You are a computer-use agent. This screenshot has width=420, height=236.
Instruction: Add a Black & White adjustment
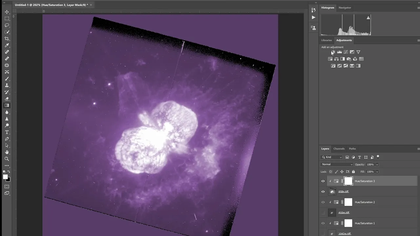click(343, 59)
